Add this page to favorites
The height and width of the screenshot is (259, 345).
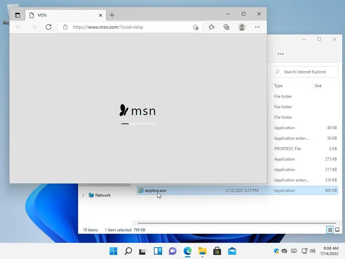click(195, 27)
